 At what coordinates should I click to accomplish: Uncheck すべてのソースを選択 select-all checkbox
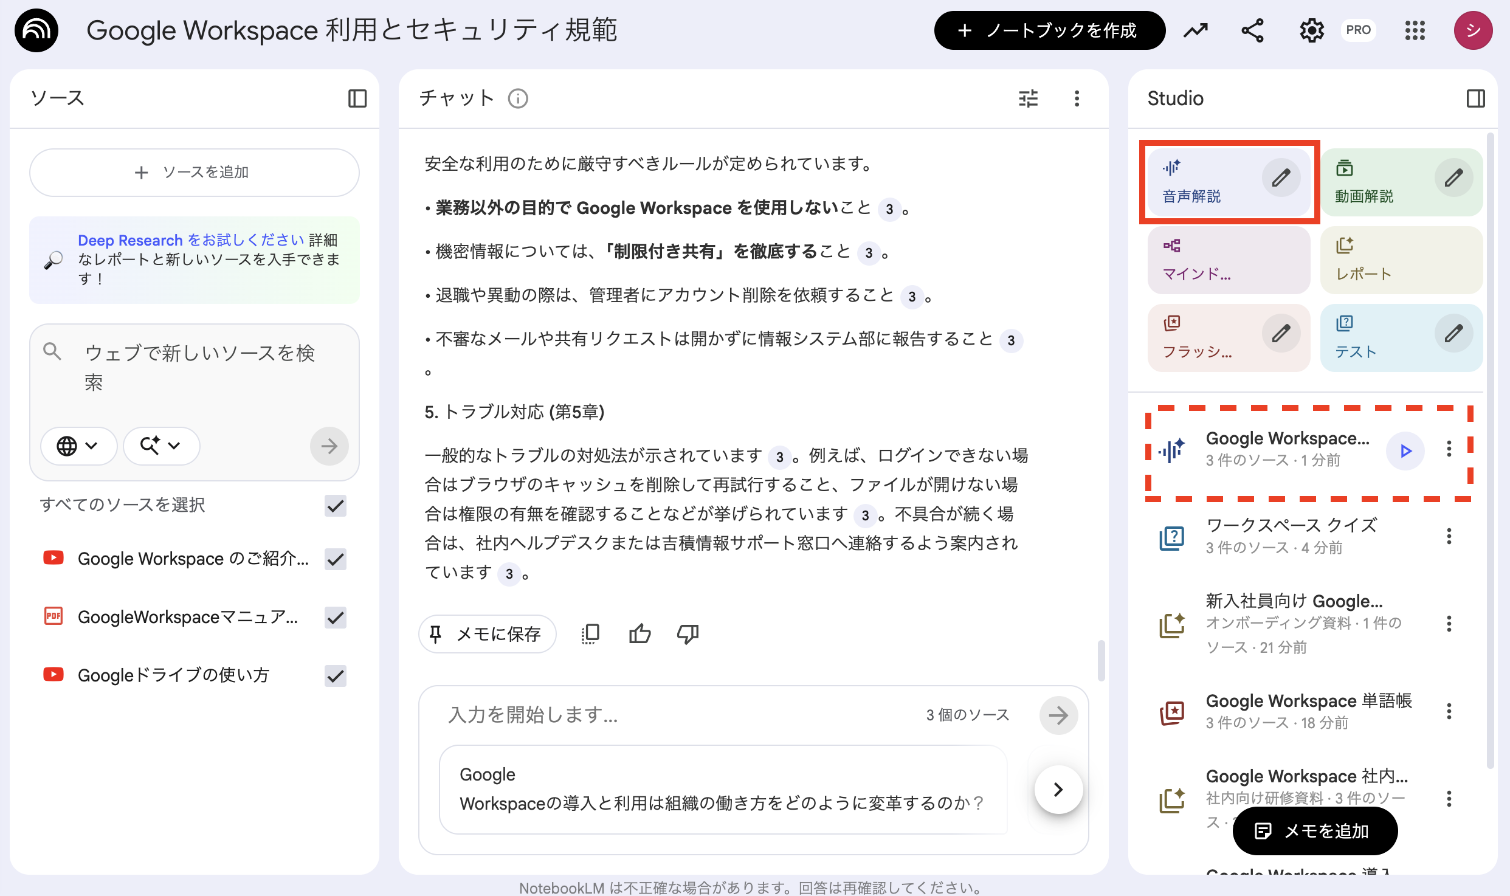point(334,506)
